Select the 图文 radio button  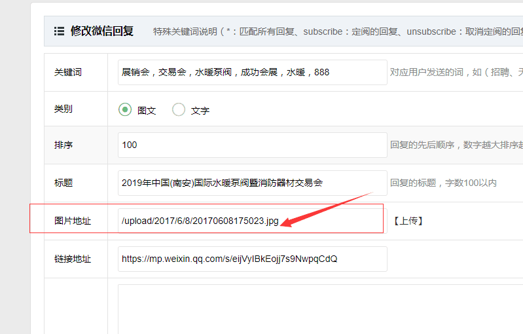(x=125, y=110)
